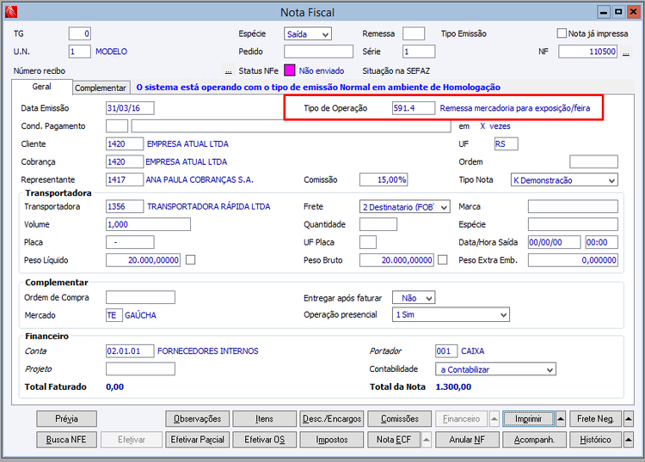Click up arrow next to Histórico button
Screen dimensions: 645x462
pyautogui.click(x=628, y=440)
